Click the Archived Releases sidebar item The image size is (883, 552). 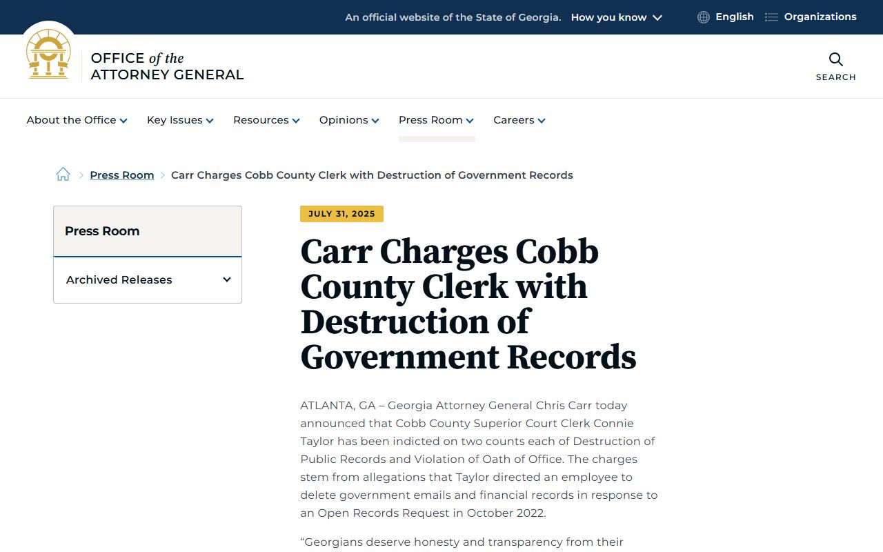click(148, 279)
